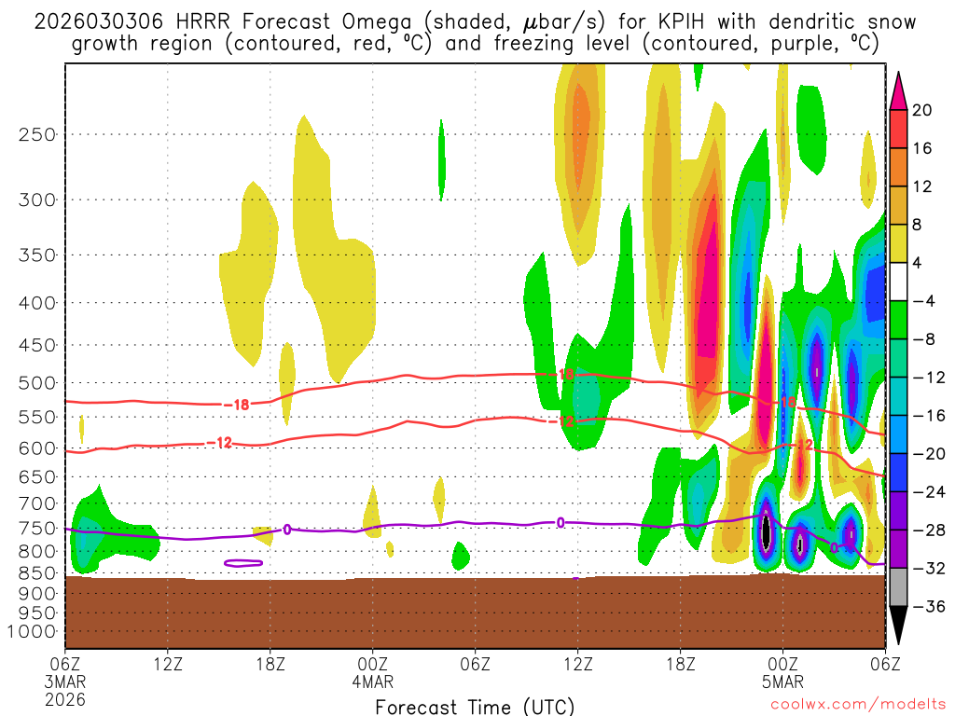Click the 850 pressure level label

pyautogui.click(x=37, y=573)
